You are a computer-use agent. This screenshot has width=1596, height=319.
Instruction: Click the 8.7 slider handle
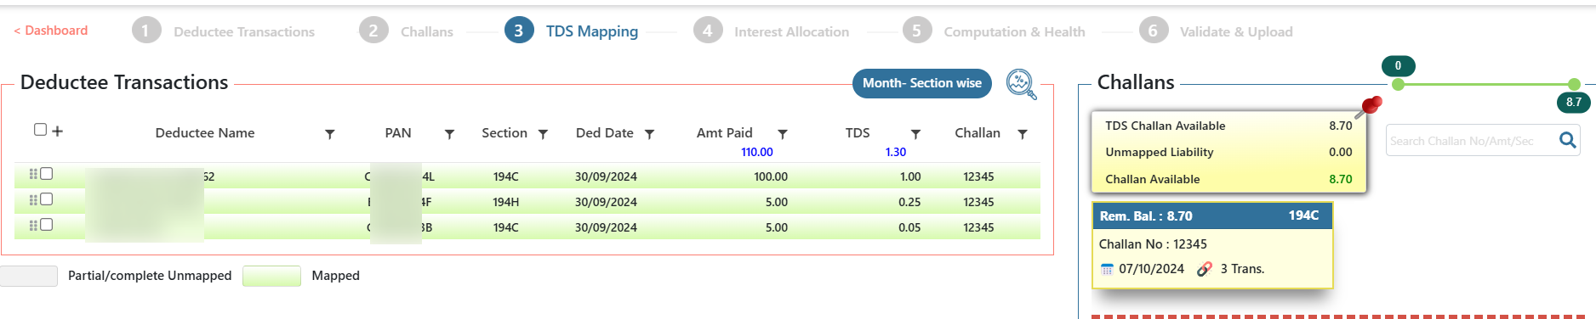[1574, 85]
